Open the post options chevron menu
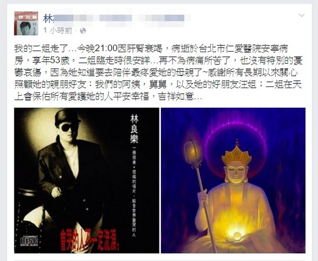The height and width of the screenshot is (261, 318). pyautogui.click(x=302, y=15)
